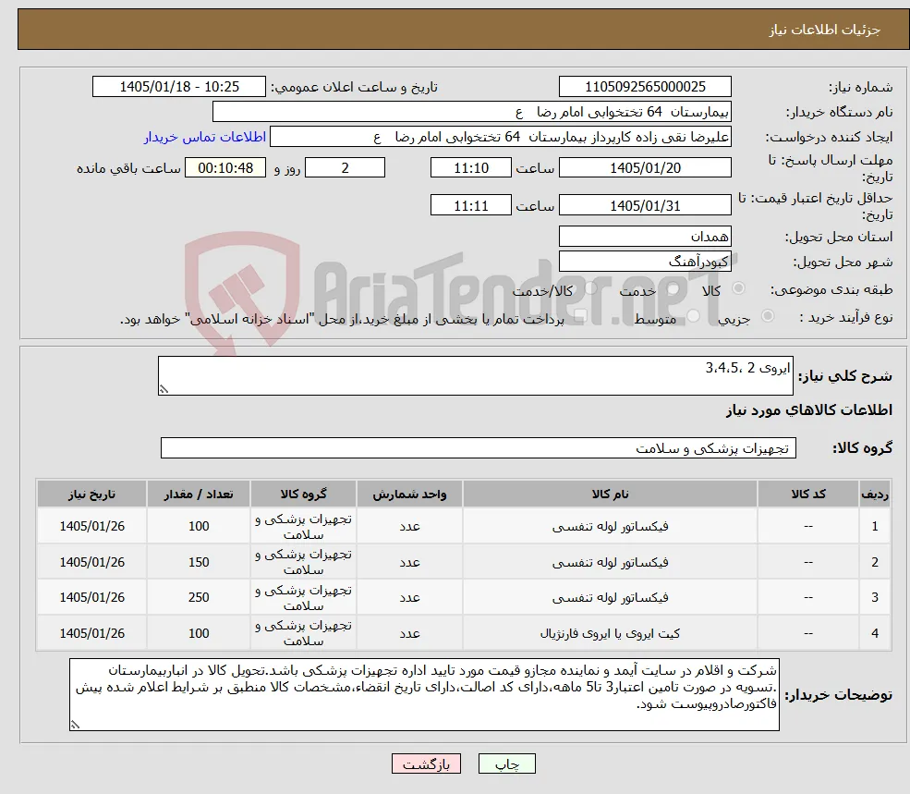Click the گروه کالا column header
Viewport: 910px width, 794px height.
click(303, 494)
